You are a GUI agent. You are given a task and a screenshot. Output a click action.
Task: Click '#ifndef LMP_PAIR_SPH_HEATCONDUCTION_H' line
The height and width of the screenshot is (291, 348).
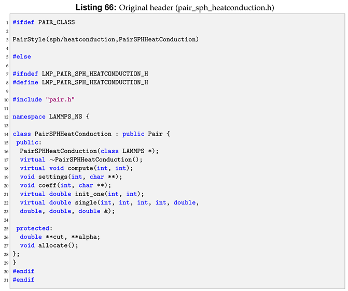[x=80, y=74]
